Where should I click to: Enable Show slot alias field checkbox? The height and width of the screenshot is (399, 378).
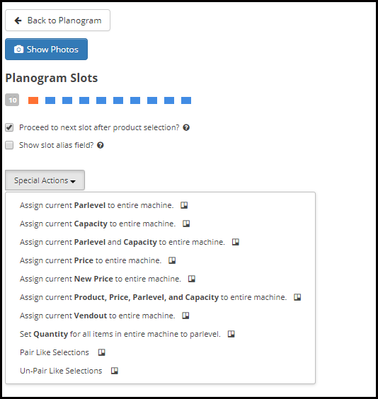[x=9, y=145]
